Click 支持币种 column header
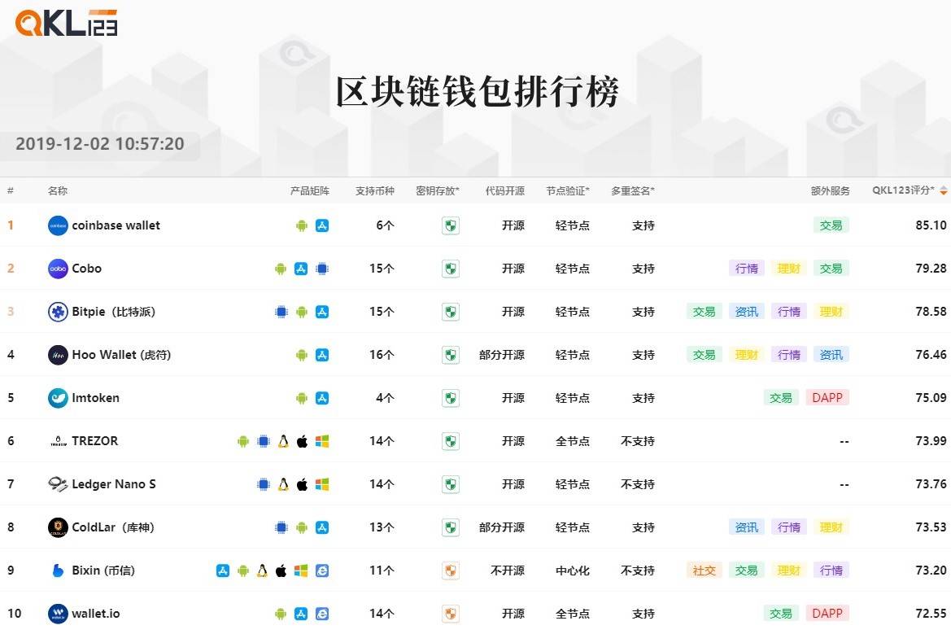The width and height of the screenshot is (951, 634). [375, 190]
